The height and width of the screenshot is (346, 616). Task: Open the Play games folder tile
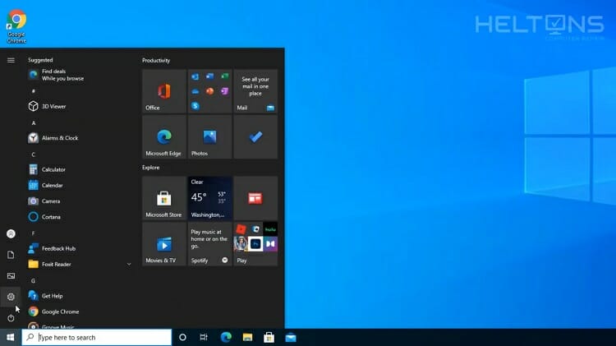pyautogui.click(x=255, y=244)
